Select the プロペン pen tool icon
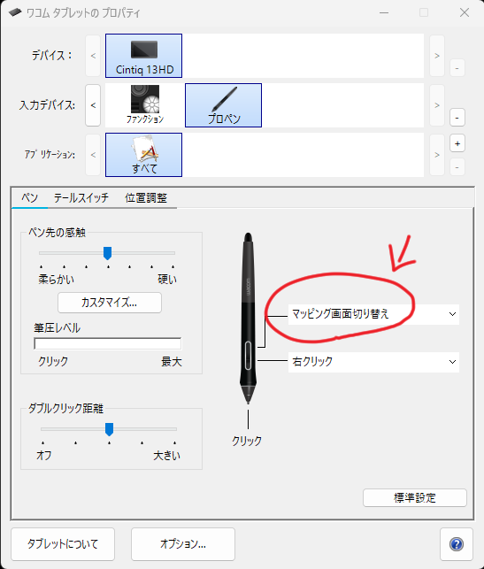Screen dimensions: 484x569 pos(223,105)
